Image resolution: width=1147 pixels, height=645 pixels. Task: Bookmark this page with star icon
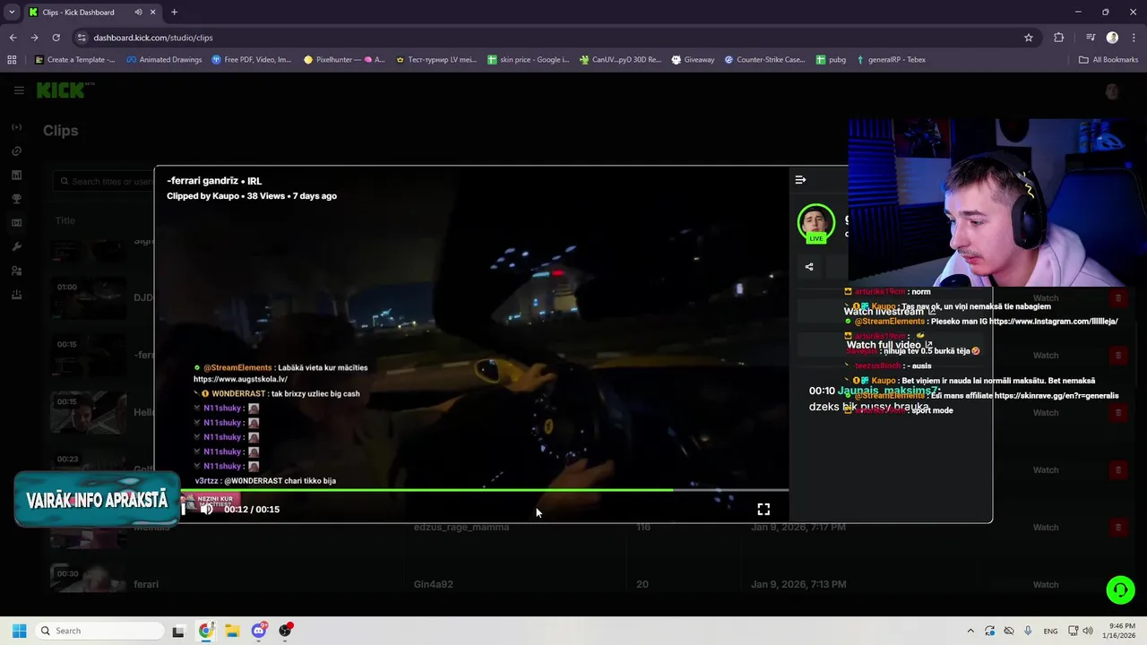pos(1029,38)
